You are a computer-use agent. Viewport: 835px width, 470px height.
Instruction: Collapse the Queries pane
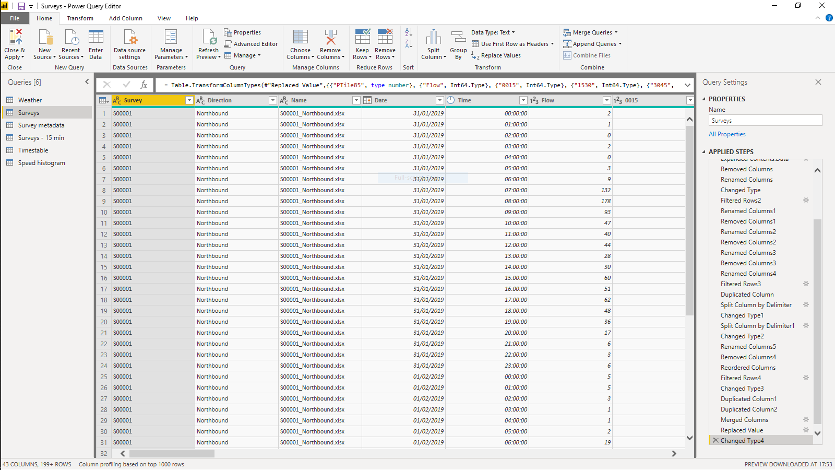[87, 82]
